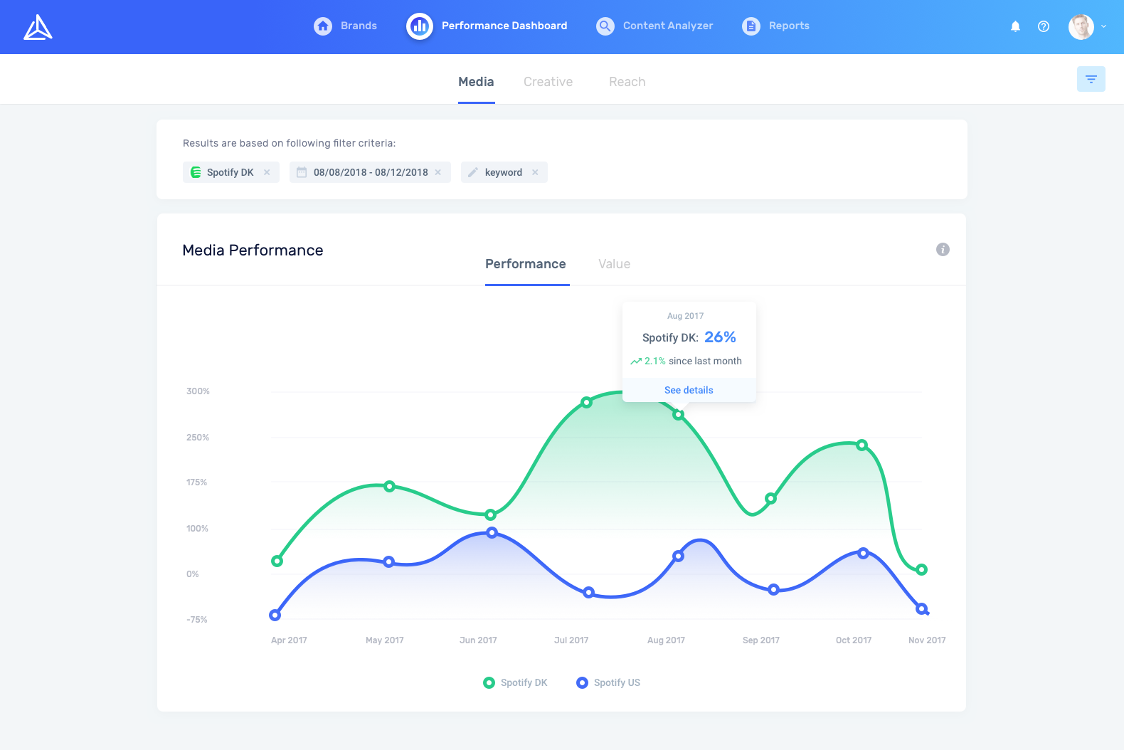The image size is (1124, 750).
Task: Switch to the Reach tab
Action: (x=627, y=82)
